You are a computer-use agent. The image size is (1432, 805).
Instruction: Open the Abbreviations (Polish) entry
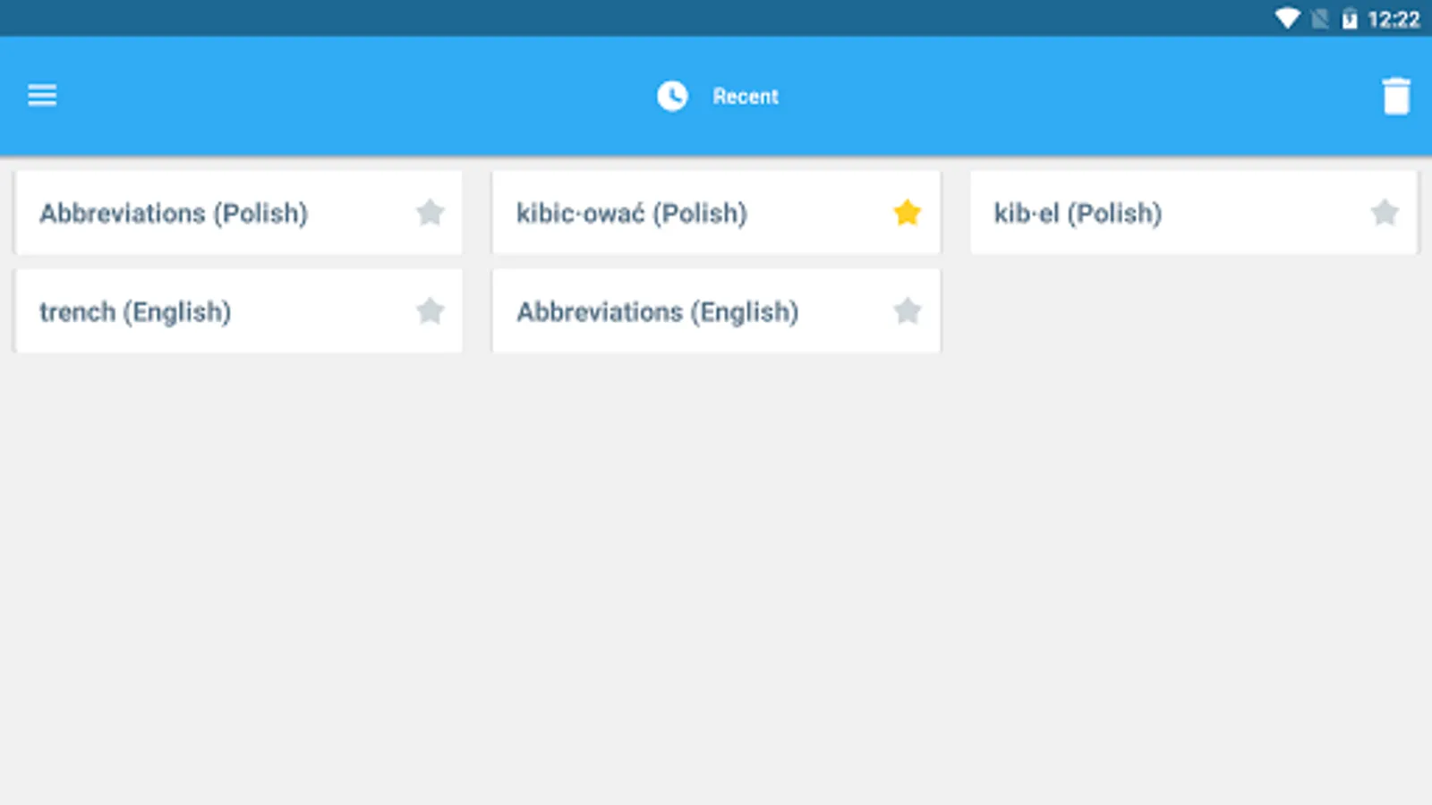point(174,213)
